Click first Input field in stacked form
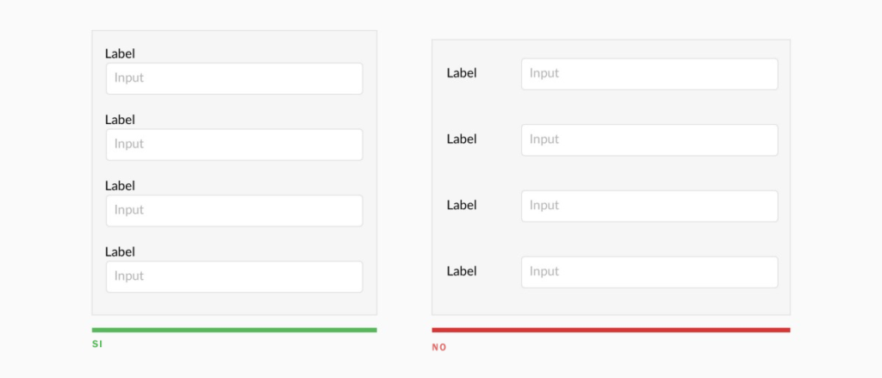This screenshot has height=378, width=882. click(x=234, y=78)
